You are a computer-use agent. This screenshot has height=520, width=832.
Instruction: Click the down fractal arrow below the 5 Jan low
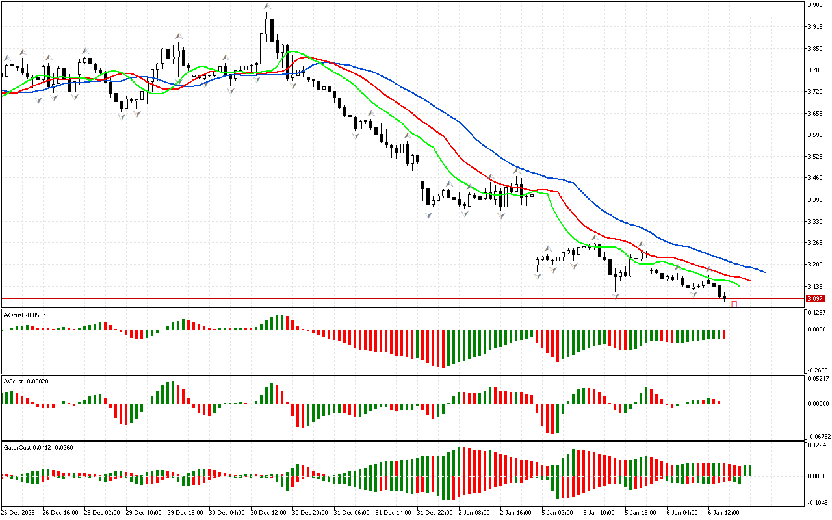pos(615,296)
